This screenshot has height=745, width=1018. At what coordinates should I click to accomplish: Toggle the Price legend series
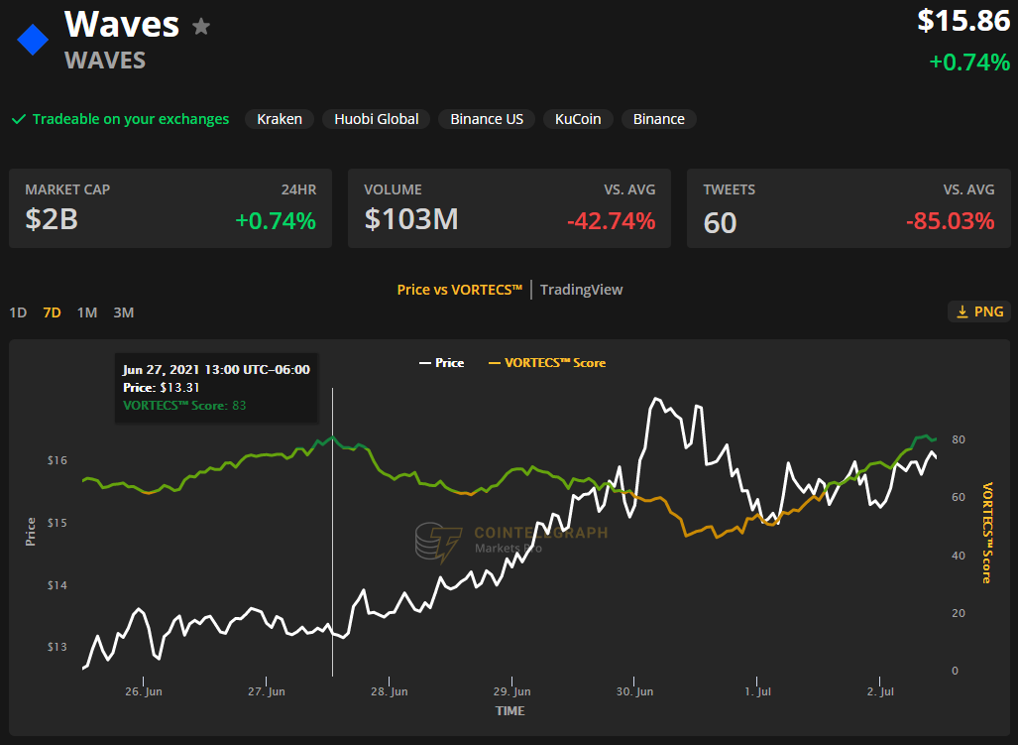click(441, 363)
